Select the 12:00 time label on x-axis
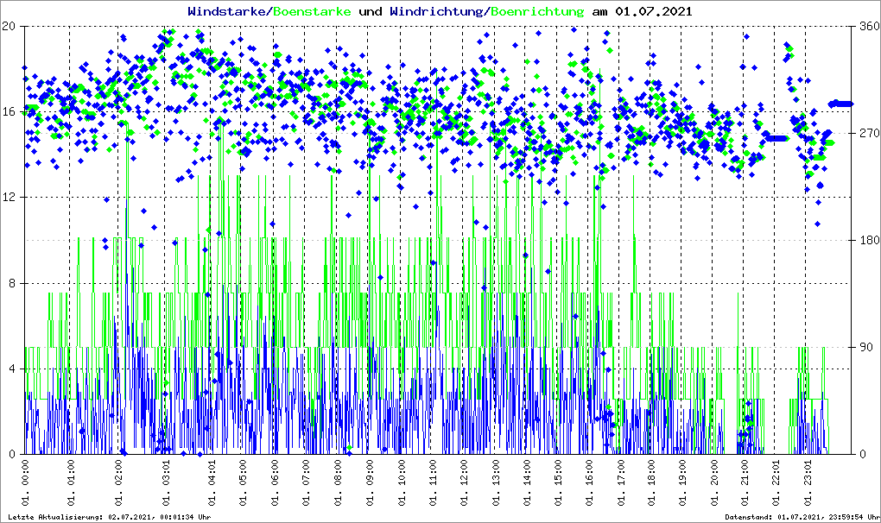Image resolution: width=881 pixels, height=523 pixels. (x=464, y=484)
